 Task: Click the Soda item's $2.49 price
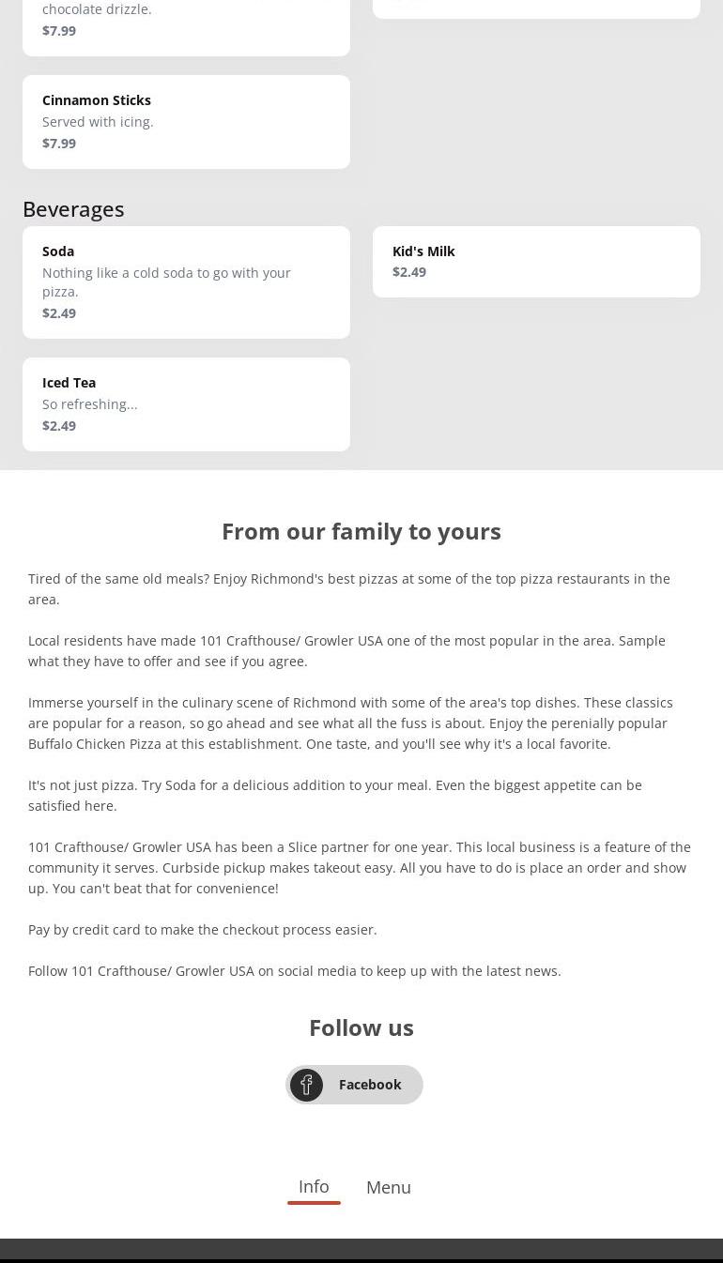pyautogui.click(x=59, y=313)
